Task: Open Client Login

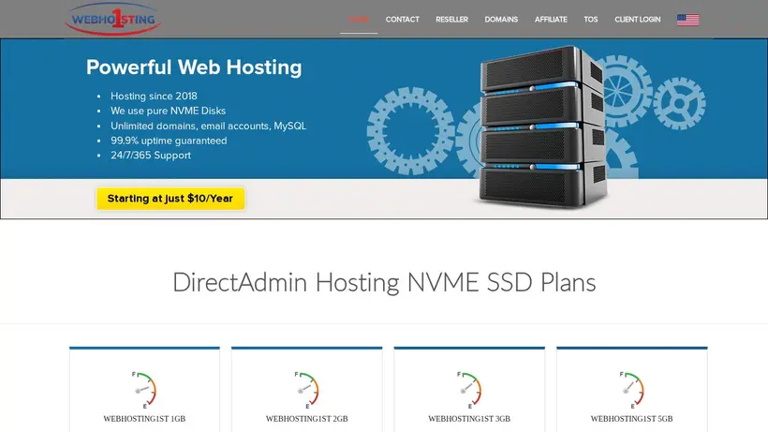Action: point(637,20)
